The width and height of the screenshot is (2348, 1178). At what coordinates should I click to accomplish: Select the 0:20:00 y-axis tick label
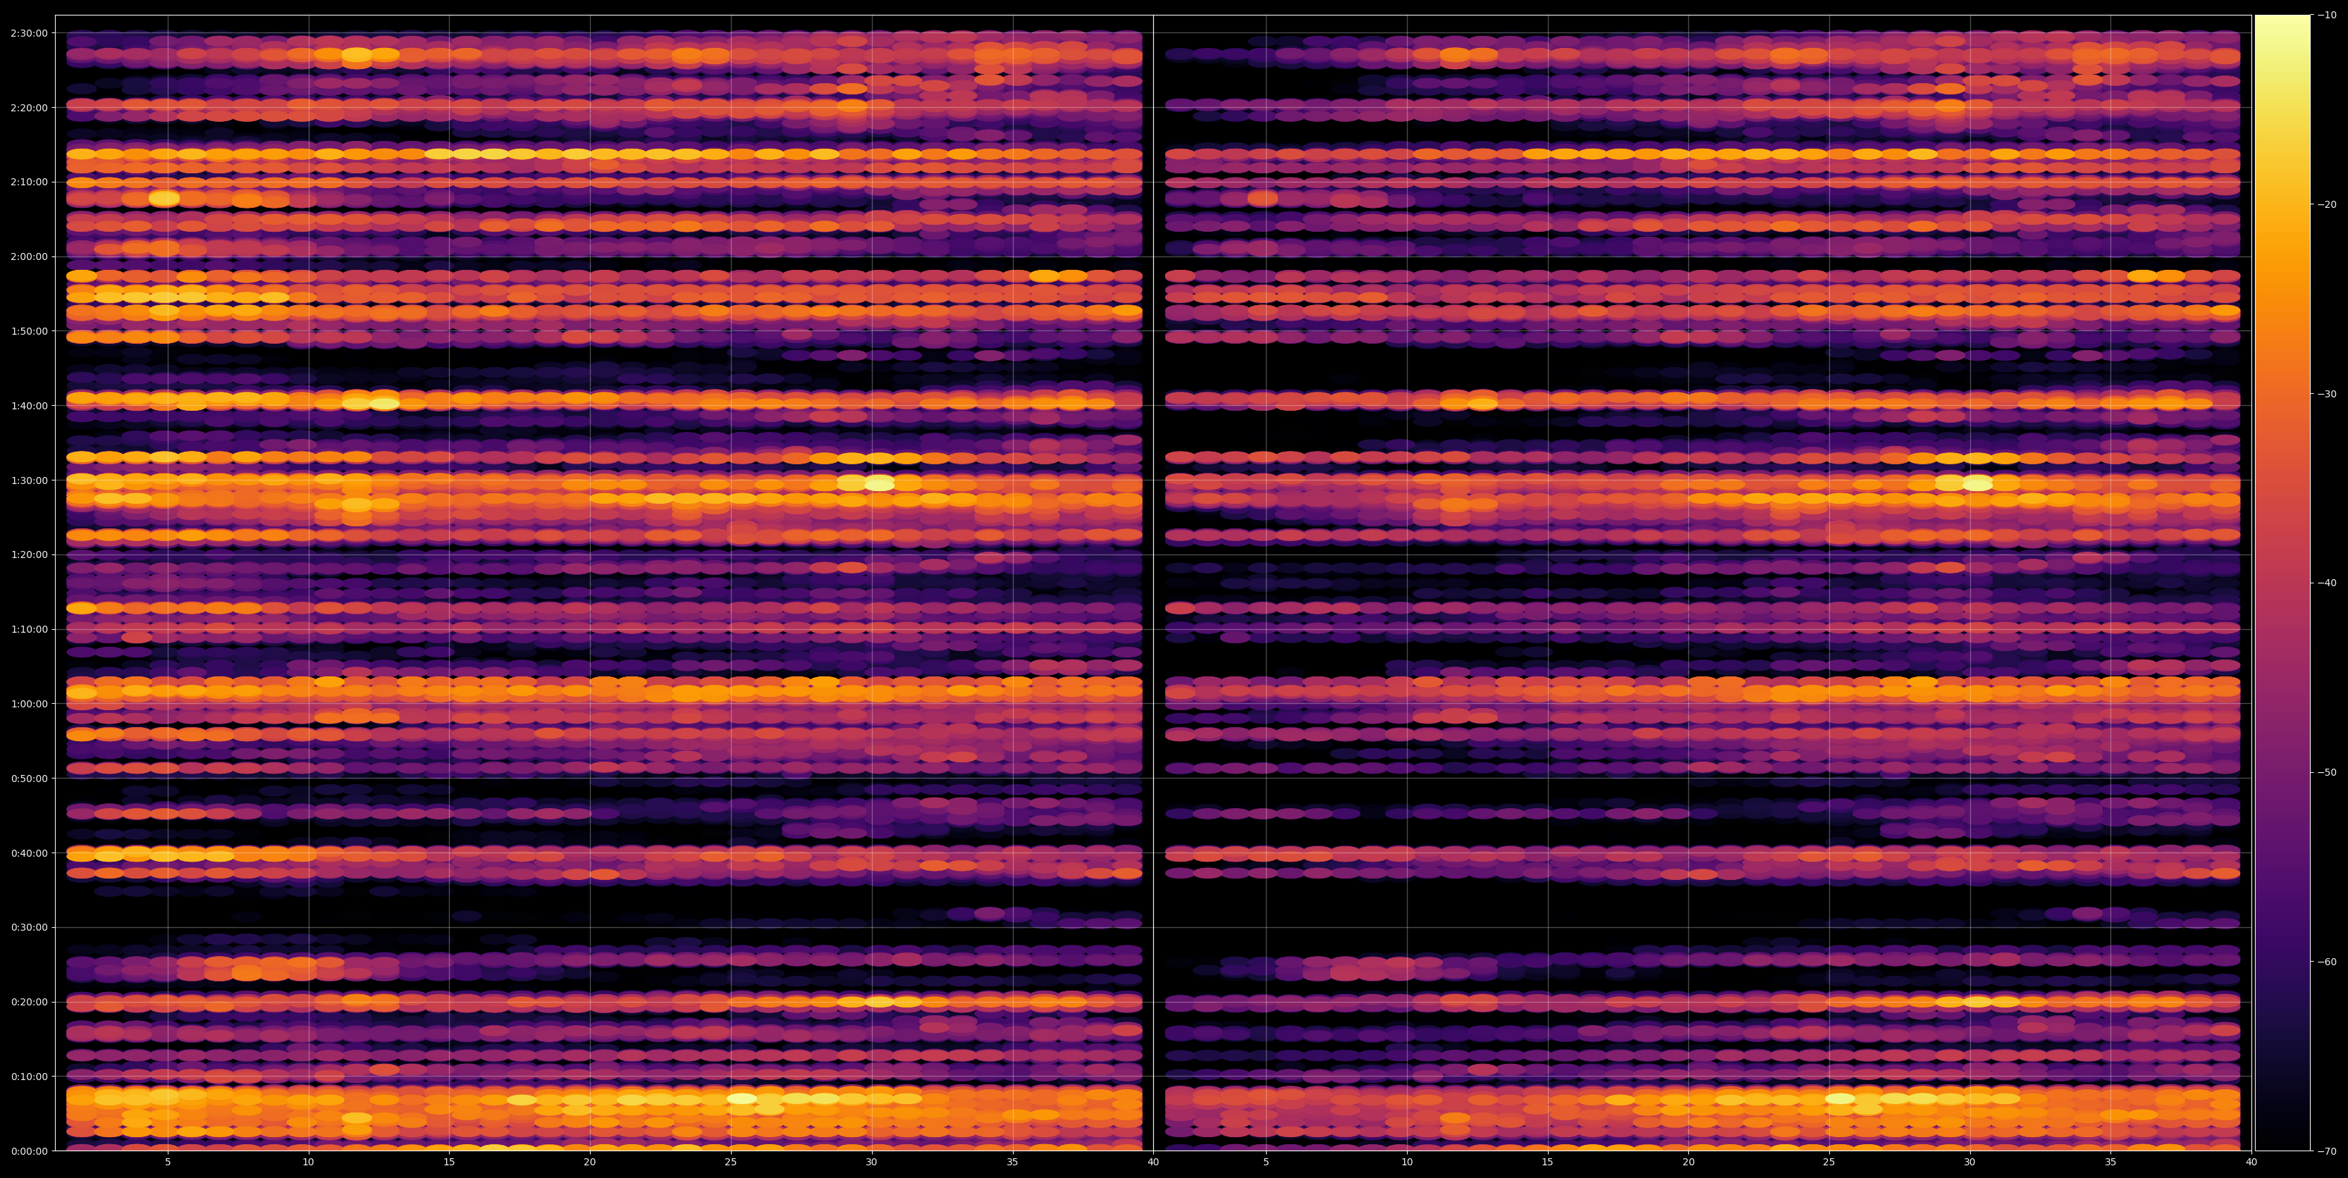pyautogui.click(x=29, y=1001)
